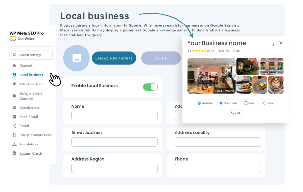Click the Phone input field
Screen dimensions: 303x192
218,168
